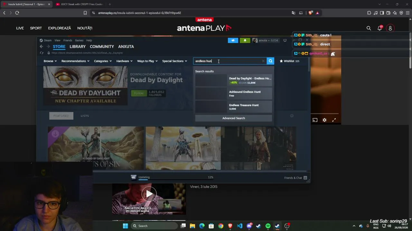The width and height of the screenshot is (412, 231).
Task: Open the anxuta account dropdown in Steam
Action: point(266,40)
